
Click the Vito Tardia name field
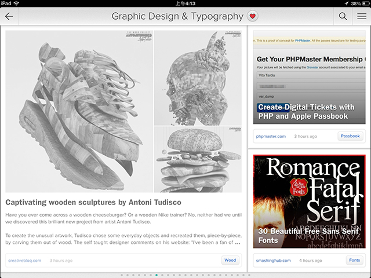pos(311,75)
